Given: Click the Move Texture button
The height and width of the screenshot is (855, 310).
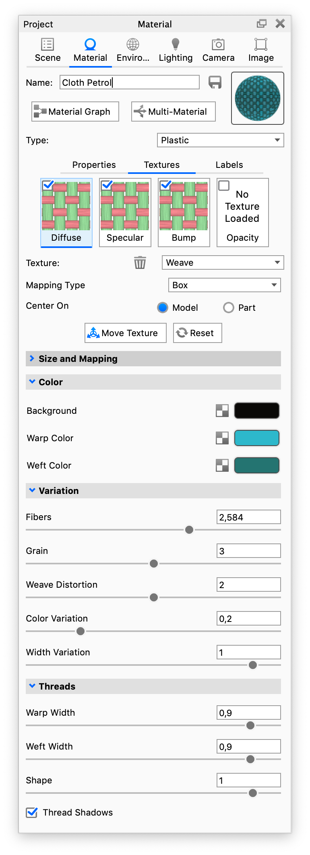Looking at the screenshot, I should coord(125,333).
